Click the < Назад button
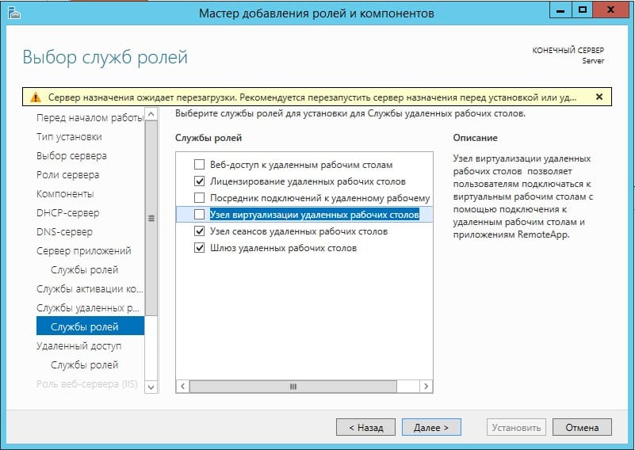The height and width of the screenshot is (450, 635). point(365,427)
